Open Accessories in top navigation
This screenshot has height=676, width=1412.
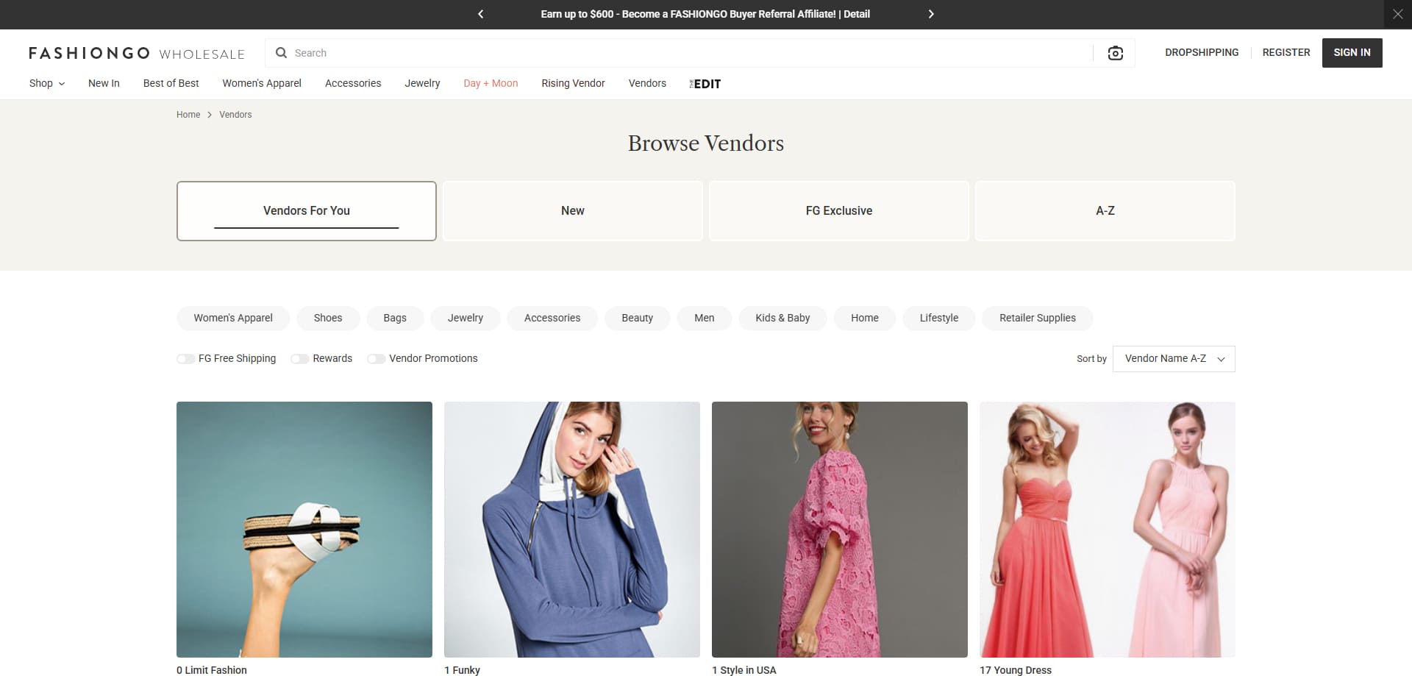click(x=353, y=83)
